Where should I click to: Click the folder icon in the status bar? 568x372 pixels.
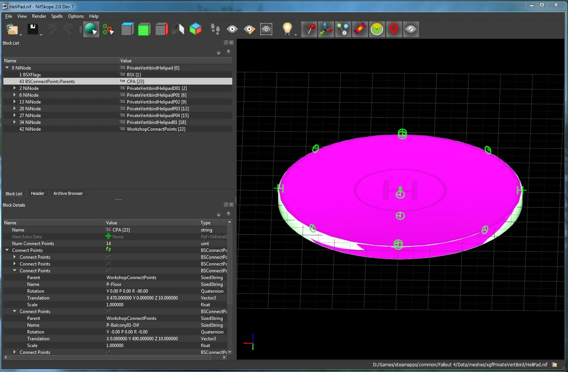[554, 364]
